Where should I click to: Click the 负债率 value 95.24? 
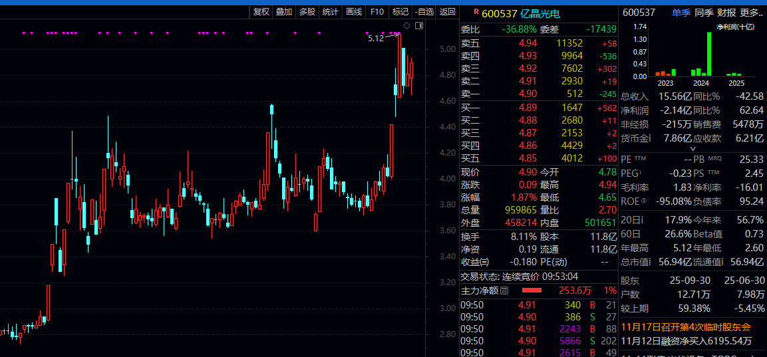[x=753, y=201]
